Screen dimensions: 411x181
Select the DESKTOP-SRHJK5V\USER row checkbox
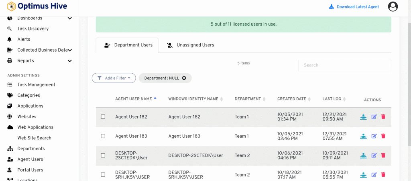103,175
